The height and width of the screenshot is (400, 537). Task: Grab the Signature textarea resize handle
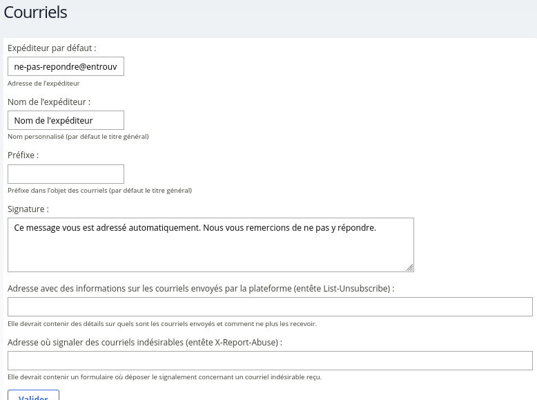click(410, 268)
